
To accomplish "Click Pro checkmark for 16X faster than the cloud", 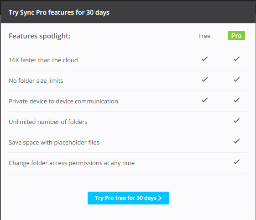I will click(x=236, y=59).
